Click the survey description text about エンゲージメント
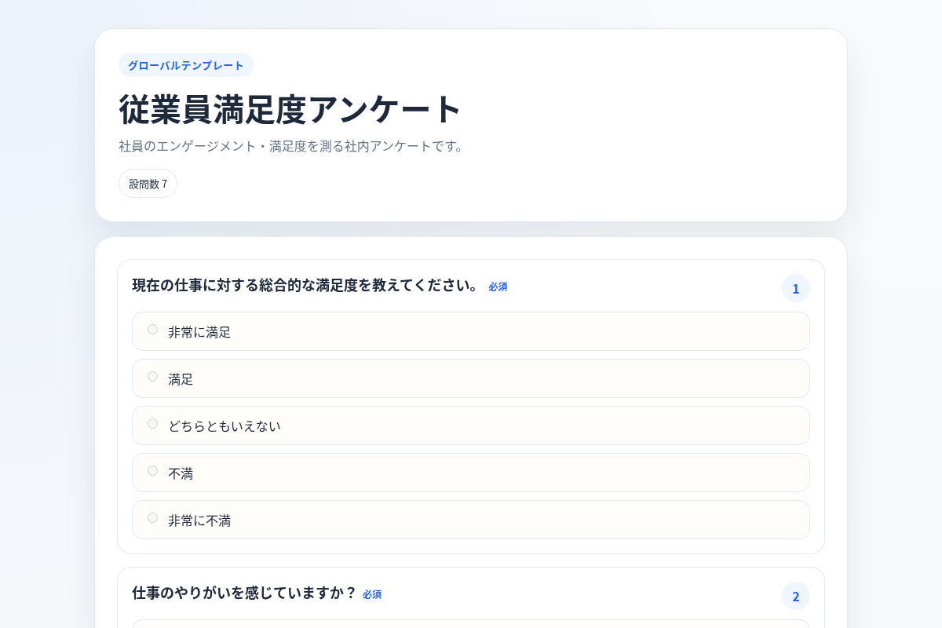 (x=293, y=146)
